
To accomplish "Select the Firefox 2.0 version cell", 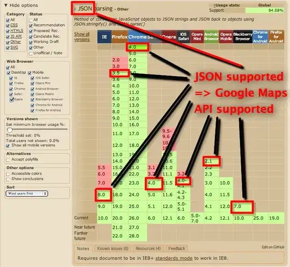I will pos(119,60).
